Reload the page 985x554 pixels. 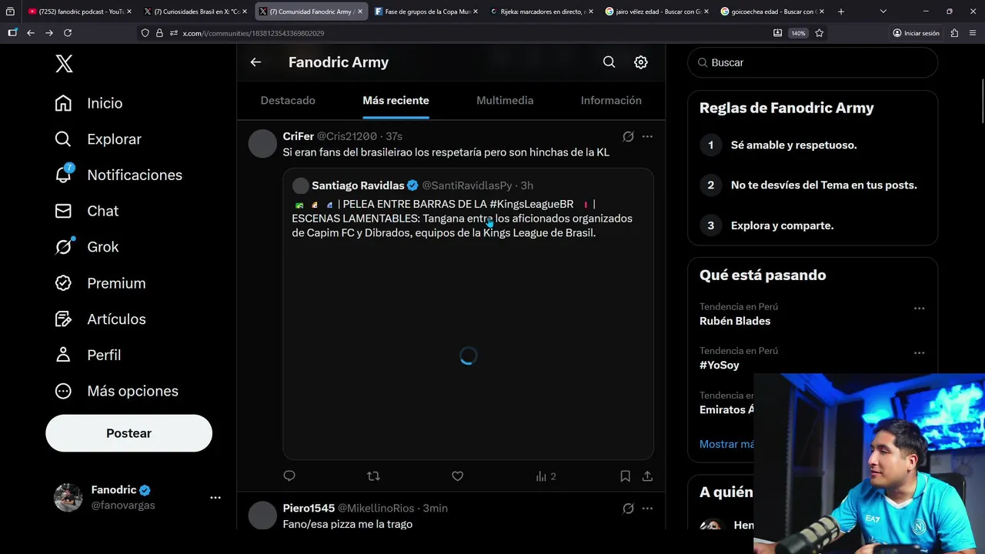click(x=68, y=33)
